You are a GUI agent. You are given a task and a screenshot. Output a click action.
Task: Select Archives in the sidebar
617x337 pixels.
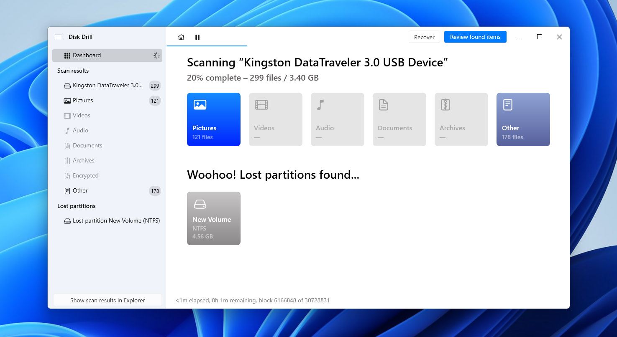pyautogui.click(x=107, y=161)
